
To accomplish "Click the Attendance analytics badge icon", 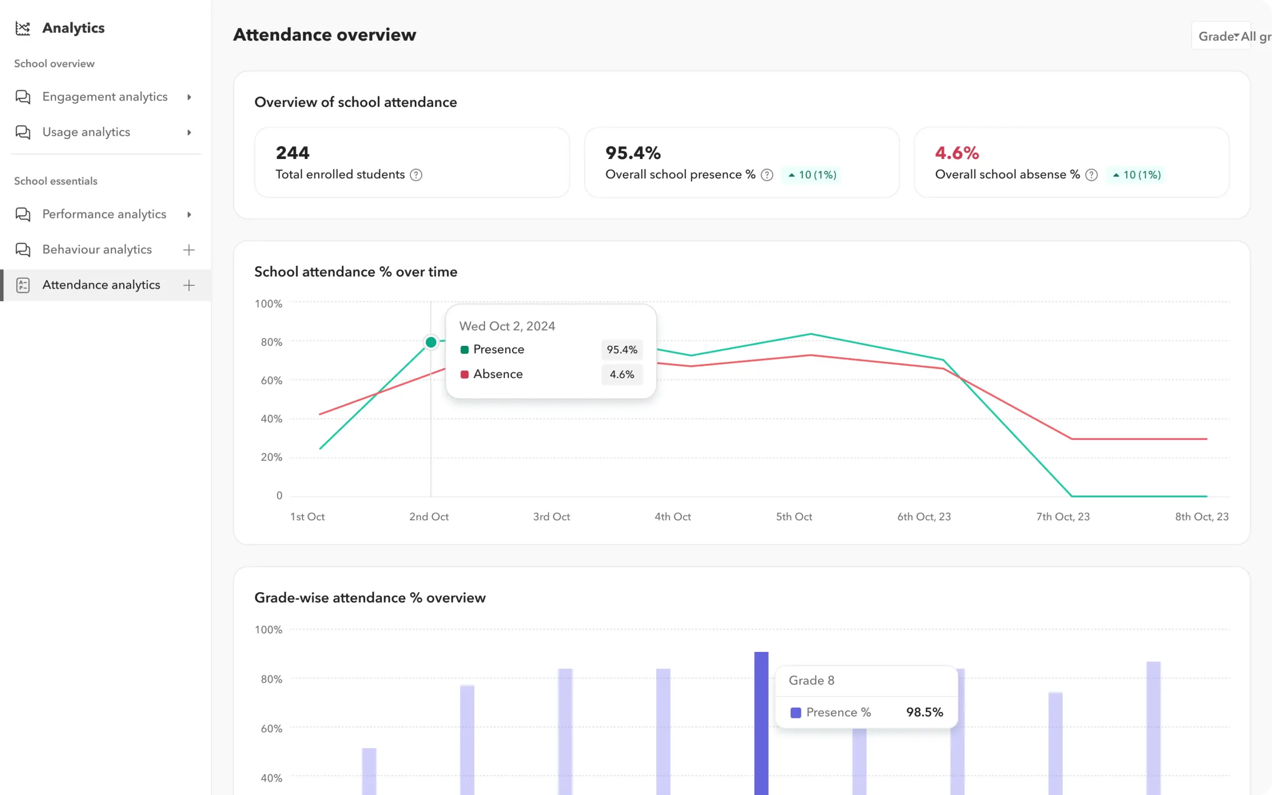I will [23, 285].
